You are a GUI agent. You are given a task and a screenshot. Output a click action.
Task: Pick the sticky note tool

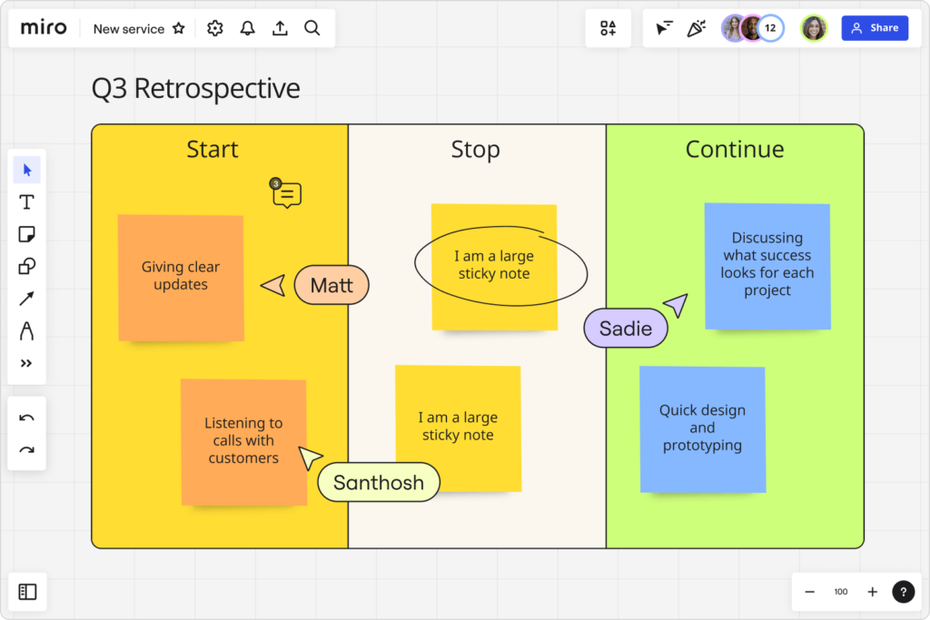coord(27,234)
